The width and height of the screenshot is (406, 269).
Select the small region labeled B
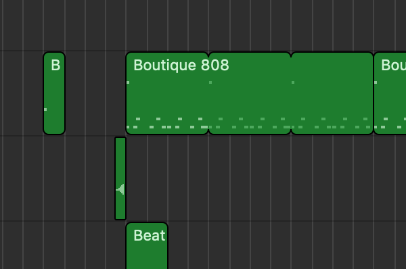click(54, 93)
